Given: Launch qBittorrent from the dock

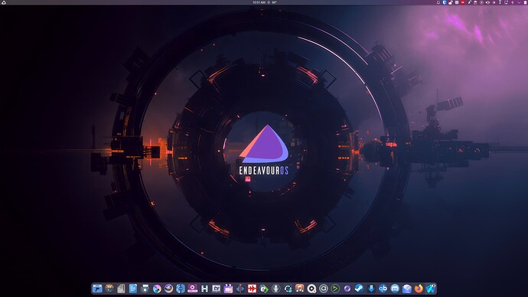Looking at the screenshot, I should 383,289.
